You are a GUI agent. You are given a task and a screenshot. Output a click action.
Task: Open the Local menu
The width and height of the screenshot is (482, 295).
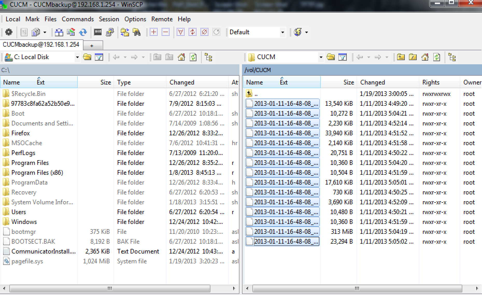click(13, 19)
